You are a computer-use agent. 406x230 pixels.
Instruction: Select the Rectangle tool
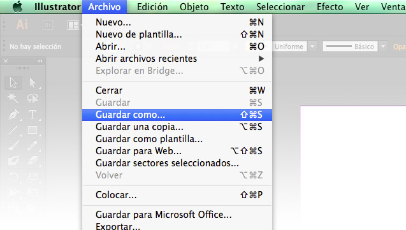pyautogui.click(x=33, y=130)
